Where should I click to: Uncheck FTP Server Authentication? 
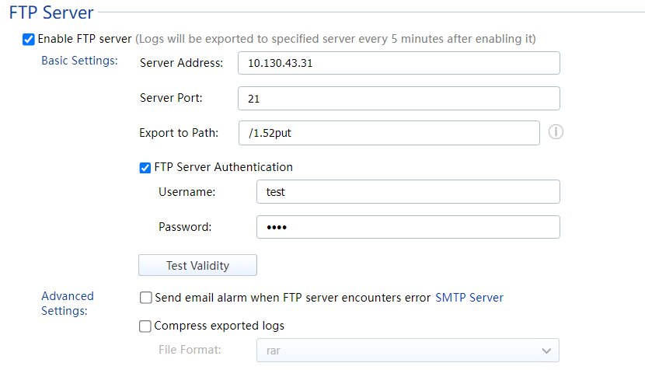145,167
